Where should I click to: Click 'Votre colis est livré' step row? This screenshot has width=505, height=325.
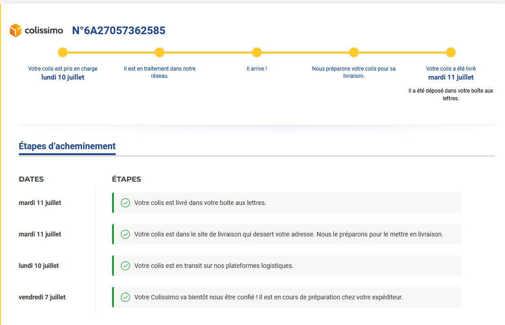(x=286, y=203)
